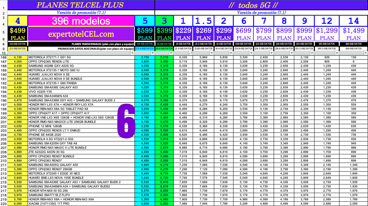Open the sorted filter dropdown under the $229 plan
Image resolution: width=368 pixels, height=206 pixels.
[190, 53]
